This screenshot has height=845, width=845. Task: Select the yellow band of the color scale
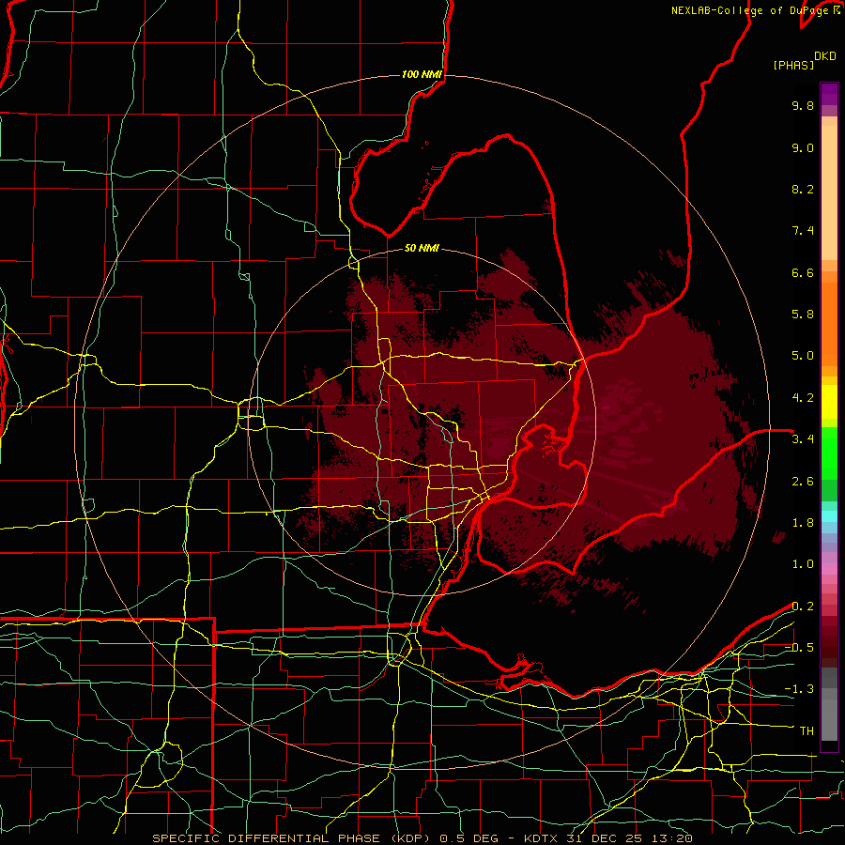coord(829,402)
